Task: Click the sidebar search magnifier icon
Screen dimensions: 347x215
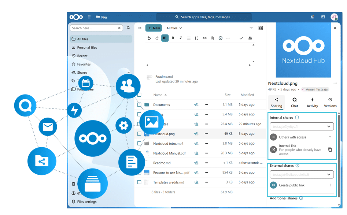Action: (x=128, y=28)
